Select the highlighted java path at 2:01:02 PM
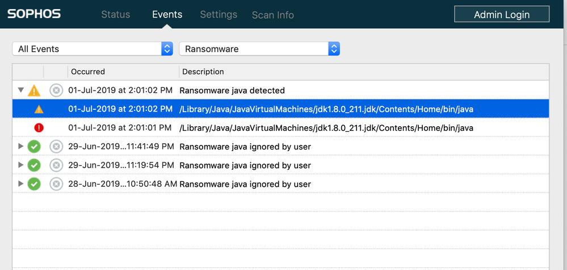 point(326,109)
